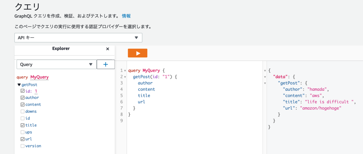Run the query with the orange play button
Screen dimensions: 363x154
(x=138, y=53)
